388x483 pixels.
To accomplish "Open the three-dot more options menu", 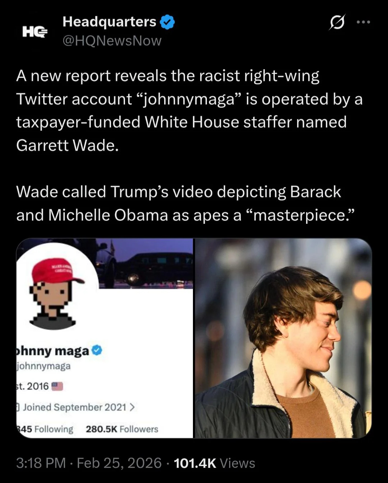I will tap(363, 22).
